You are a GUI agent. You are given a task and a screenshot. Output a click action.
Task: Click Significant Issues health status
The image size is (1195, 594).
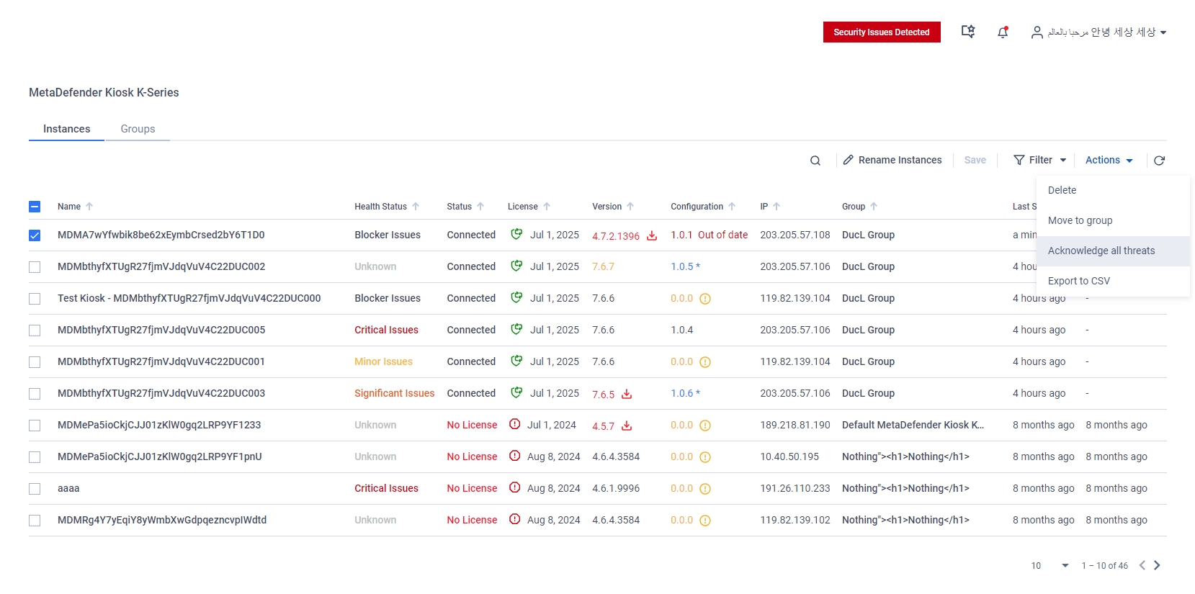(x=394, y=393)
